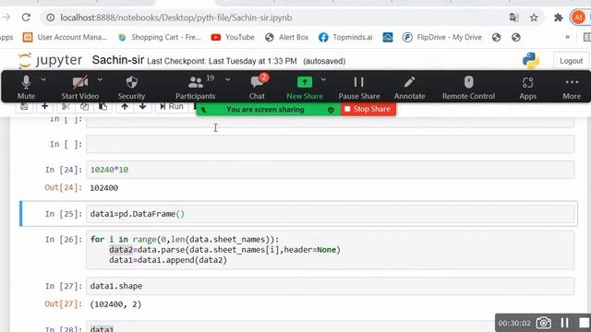Open Zoom Participants panel
The width and height of the screenshot is (591, 332).
click(x=195, y=88)
